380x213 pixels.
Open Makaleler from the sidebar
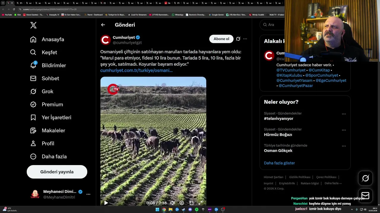pos(47,130)
